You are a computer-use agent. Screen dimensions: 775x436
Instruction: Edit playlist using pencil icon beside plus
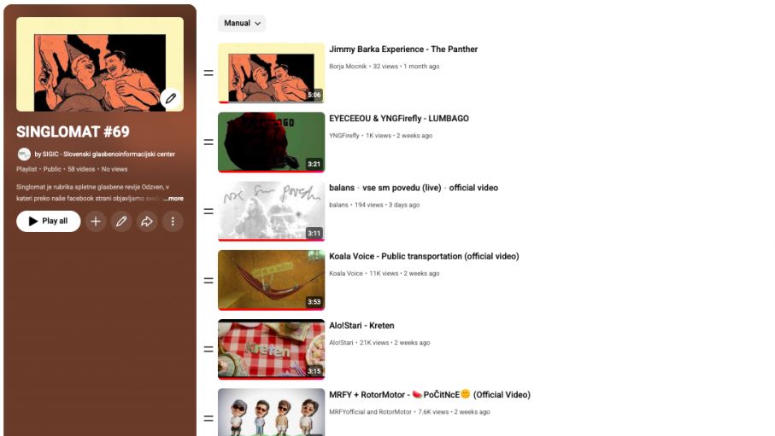tap(121, 221)
